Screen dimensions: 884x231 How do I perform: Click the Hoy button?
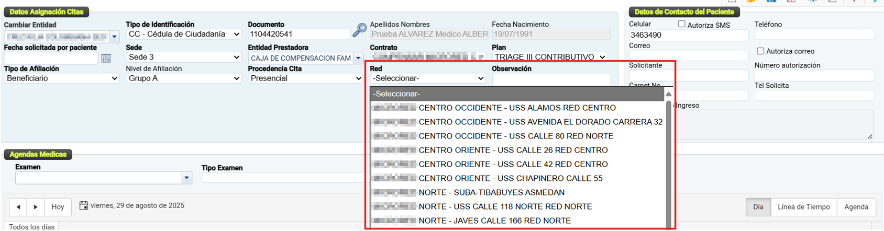tap(58, 207)
